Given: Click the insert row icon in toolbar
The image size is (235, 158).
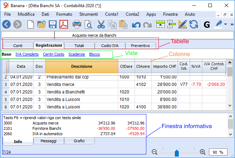Looking at the screenshot, I should pyautogui.click(x=172, y=24).
